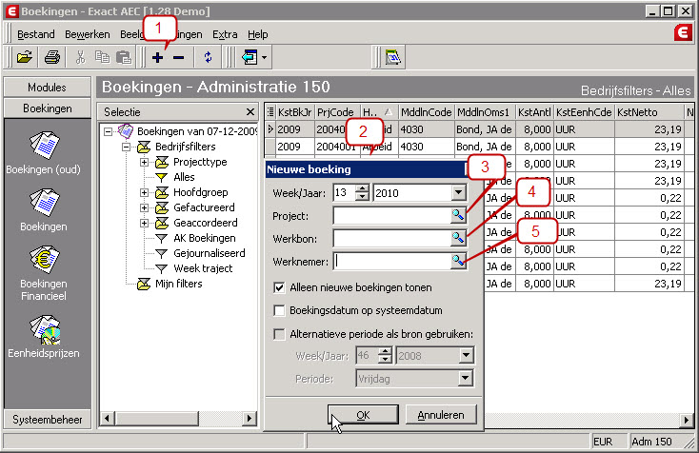Open the year 2010 dropdown
Screen dimensions: 699x453
(458, 193)
